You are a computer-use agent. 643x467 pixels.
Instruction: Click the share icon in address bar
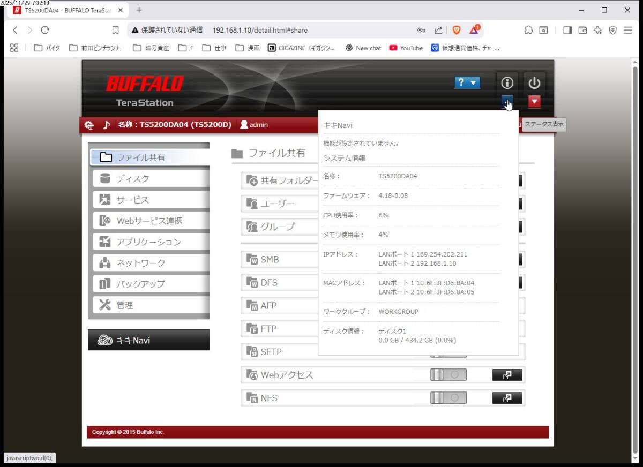coord(438,31)
